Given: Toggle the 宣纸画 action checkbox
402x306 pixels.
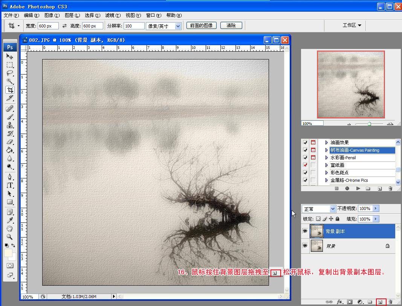Looking at the screenshot, I should pyautogui.click(x=305, y=165).
